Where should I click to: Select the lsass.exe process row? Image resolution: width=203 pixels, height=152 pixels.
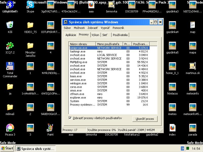point(109,76)
